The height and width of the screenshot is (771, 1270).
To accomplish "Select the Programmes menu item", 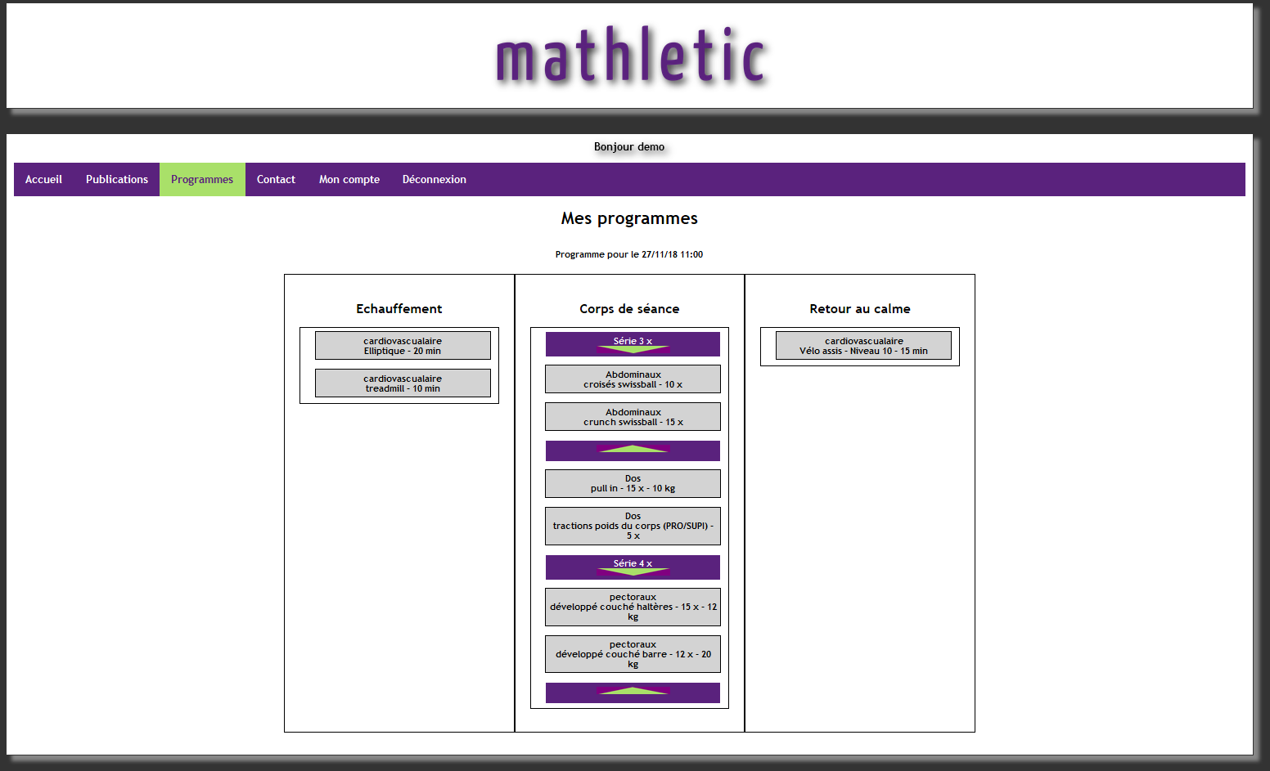I will [x=202, y=179].
